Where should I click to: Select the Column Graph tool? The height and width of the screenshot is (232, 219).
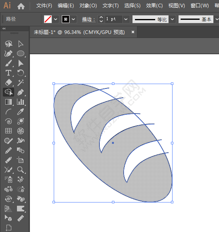(21, 102)
